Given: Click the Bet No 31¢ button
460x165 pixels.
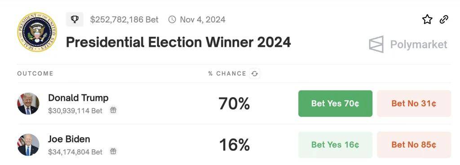Looking at the screenshot, I should (x=414, y=104).
